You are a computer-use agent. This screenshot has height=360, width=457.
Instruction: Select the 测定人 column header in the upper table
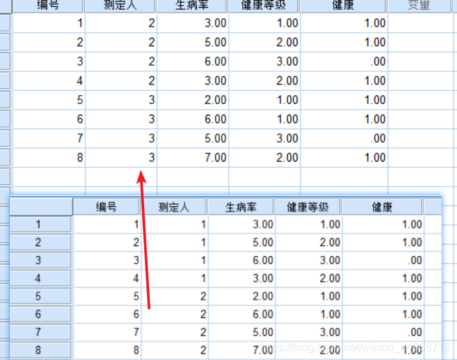tap(120, 6)
